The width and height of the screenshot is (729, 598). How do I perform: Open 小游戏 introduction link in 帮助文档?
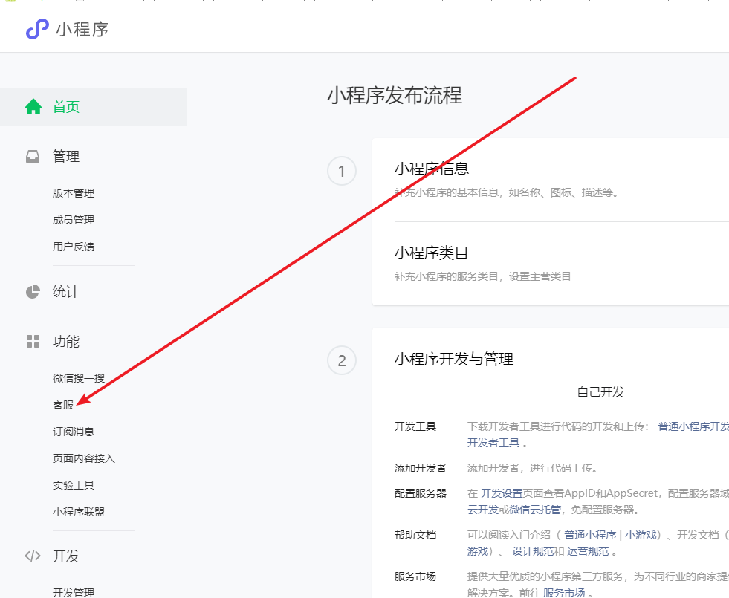point(641,535)
